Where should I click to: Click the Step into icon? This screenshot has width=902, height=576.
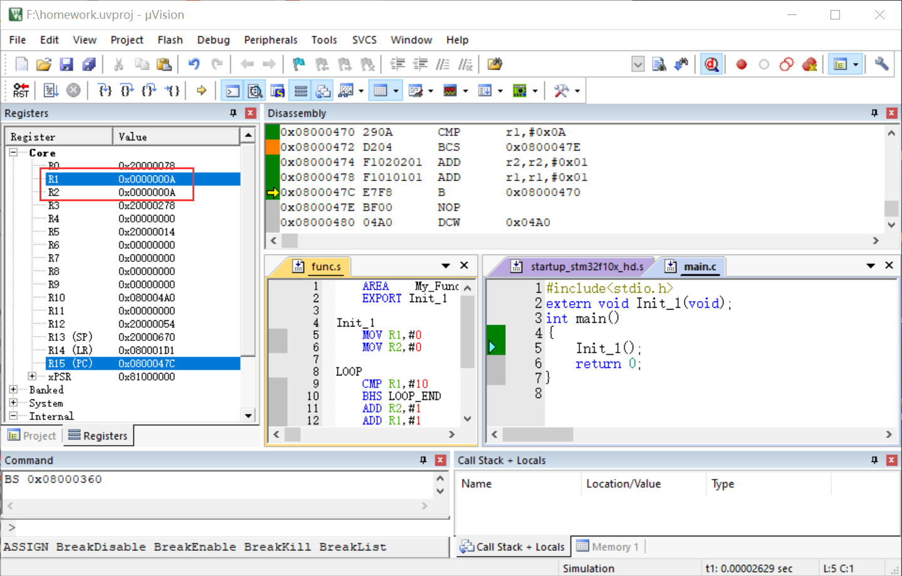pyautogui.click(x=105, y=90)
